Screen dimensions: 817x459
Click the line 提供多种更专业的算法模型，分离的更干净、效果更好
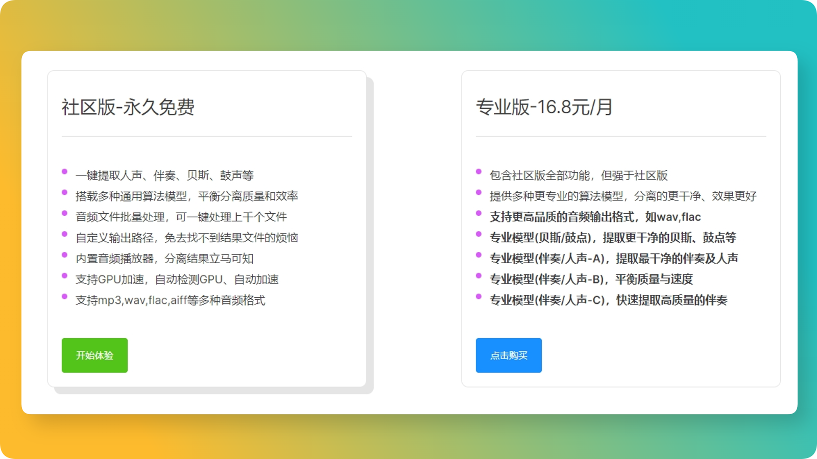click(623, 196)
